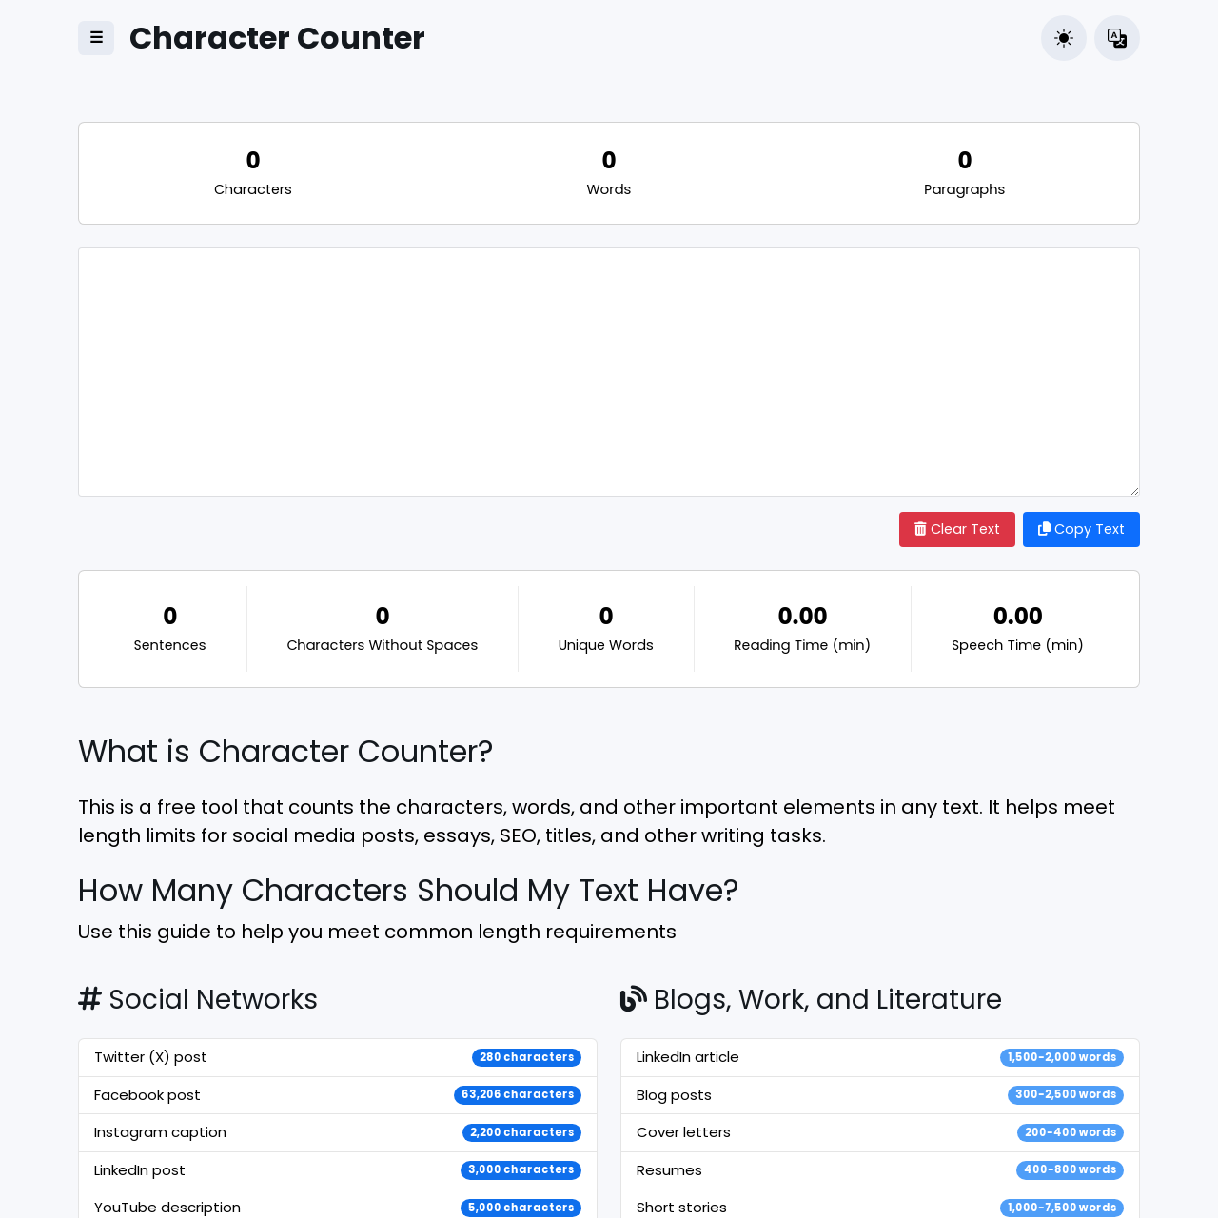Click the Clear Text button

coord(956,527)
